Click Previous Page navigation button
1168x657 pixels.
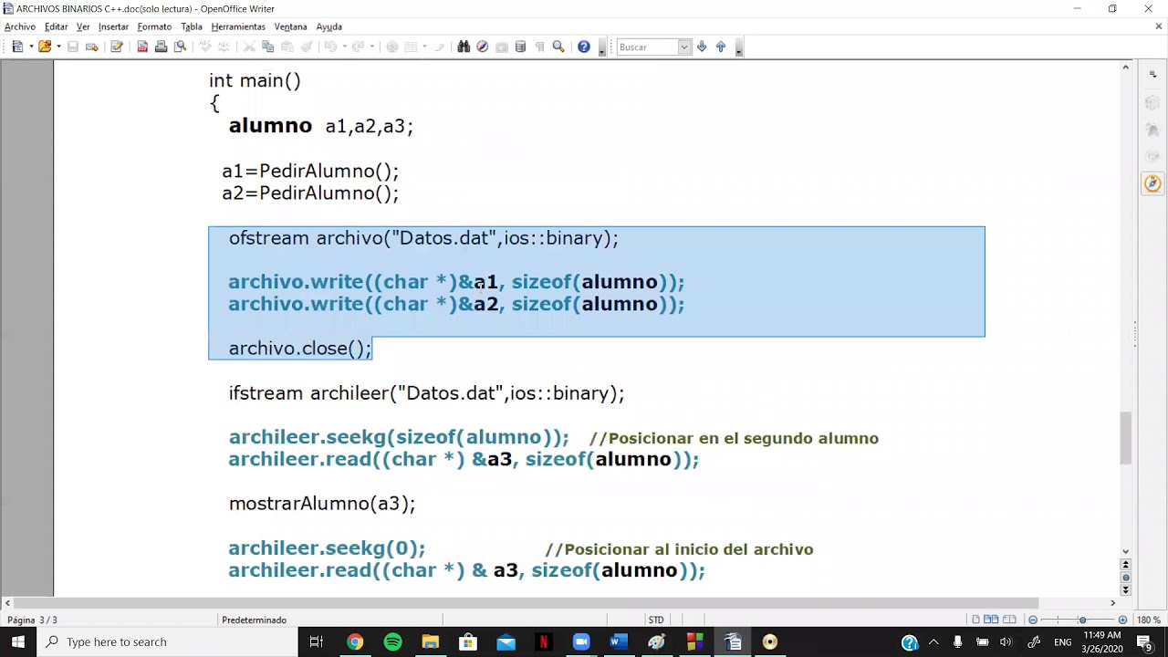click(x=1125, y=565)
